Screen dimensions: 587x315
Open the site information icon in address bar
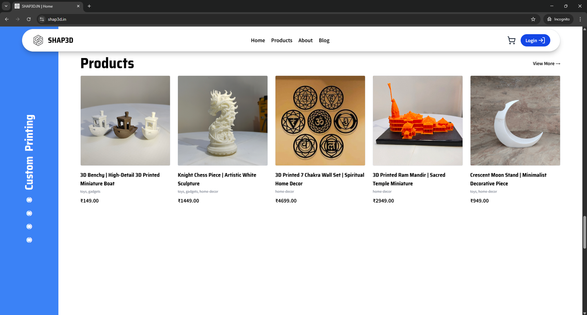pyautogui.click(x=42, y=19)
